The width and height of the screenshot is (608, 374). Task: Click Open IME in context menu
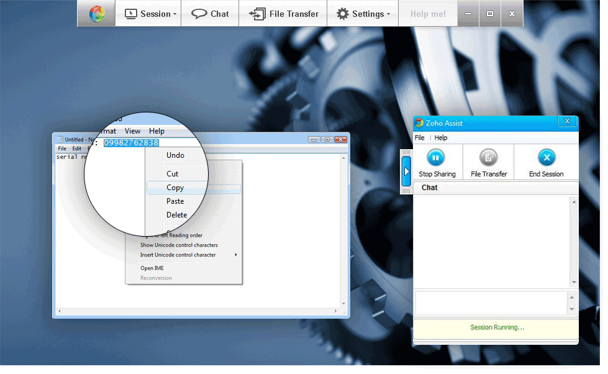click(x=152, y=268)
